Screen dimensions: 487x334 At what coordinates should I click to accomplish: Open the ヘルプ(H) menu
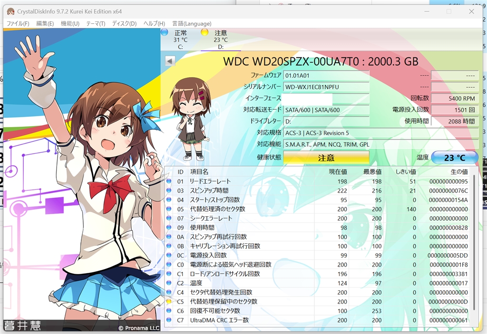tap(154, 24)
